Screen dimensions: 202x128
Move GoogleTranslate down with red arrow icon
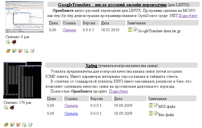tap(20, 51)
